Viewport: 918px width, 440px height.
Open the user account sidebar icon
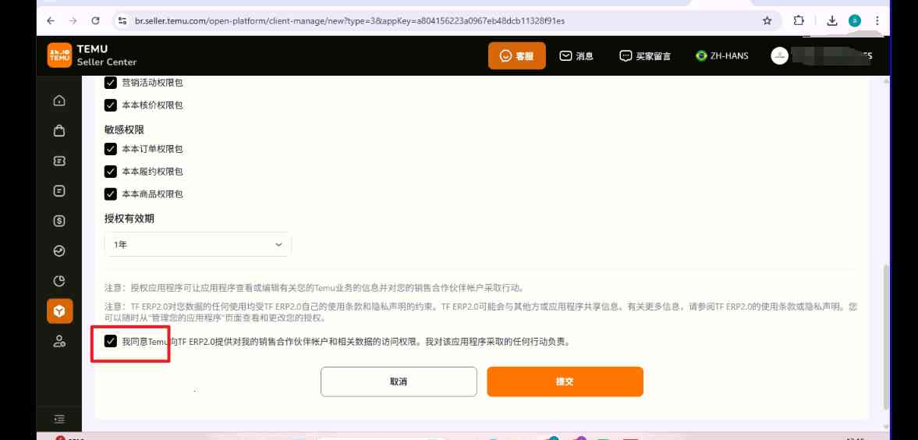click(x=59, y=342)
